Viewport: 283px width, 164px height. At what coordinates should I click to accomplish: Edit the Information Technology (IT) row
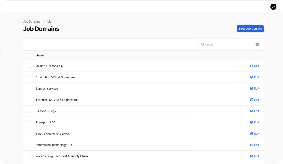[255, 145]
